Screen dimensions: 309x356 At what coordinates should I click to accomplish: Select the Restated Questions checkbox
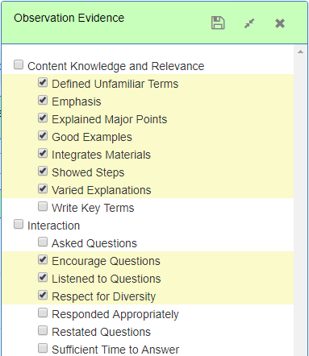(x=43, y=330)
